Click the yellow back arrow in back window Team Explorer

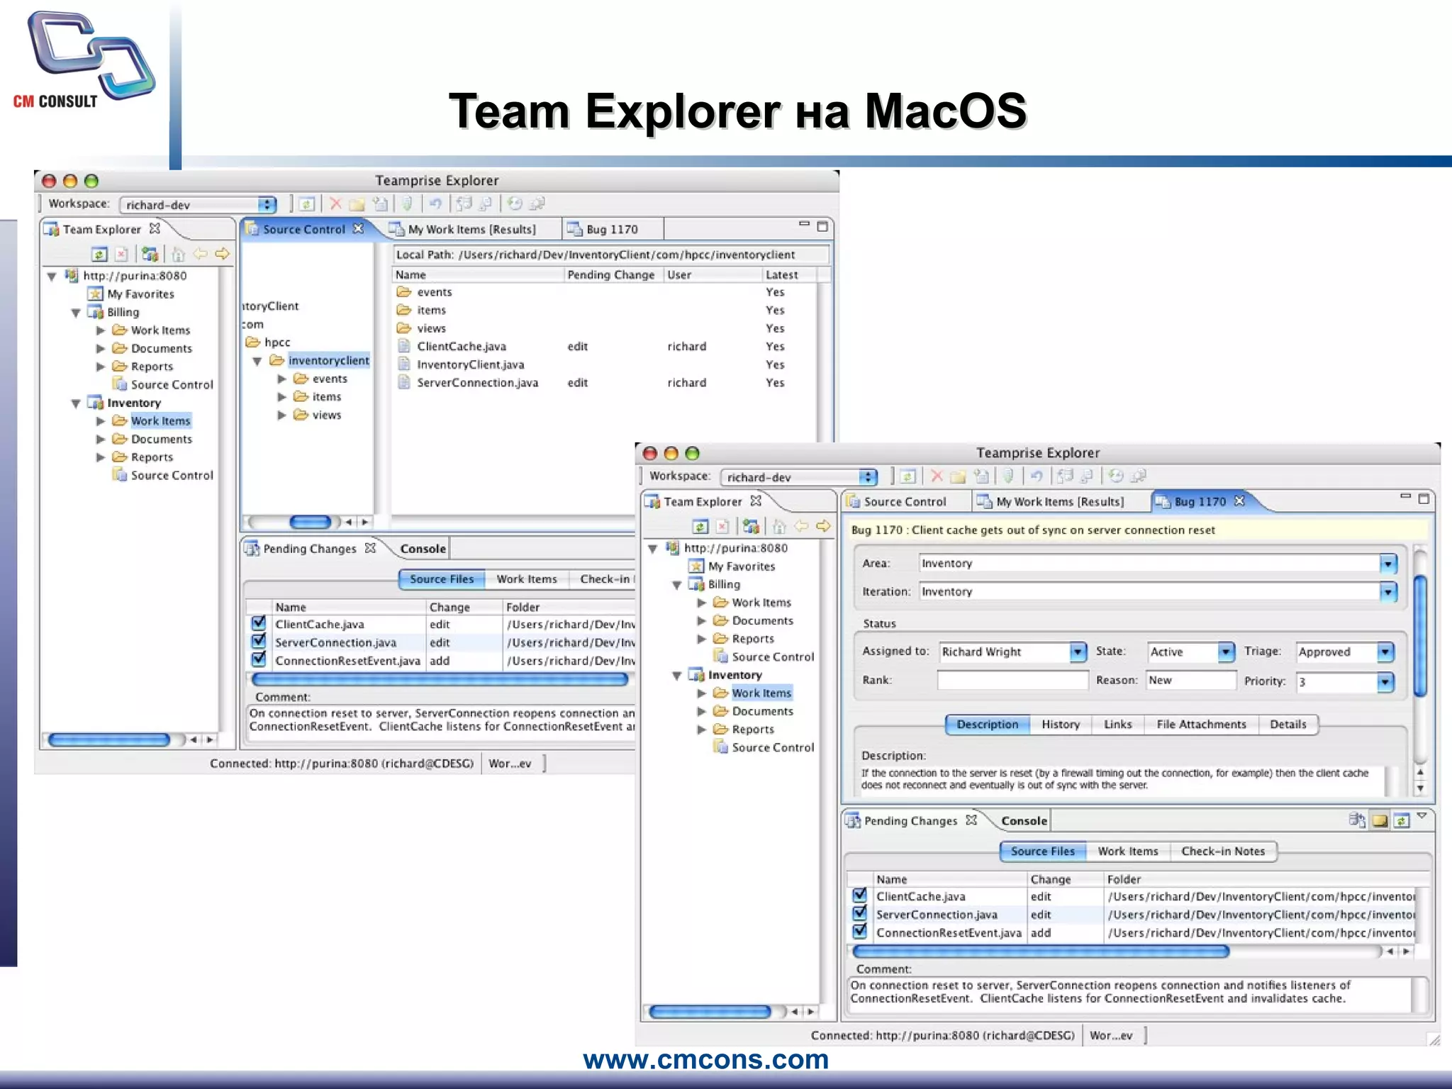[201, 254]
